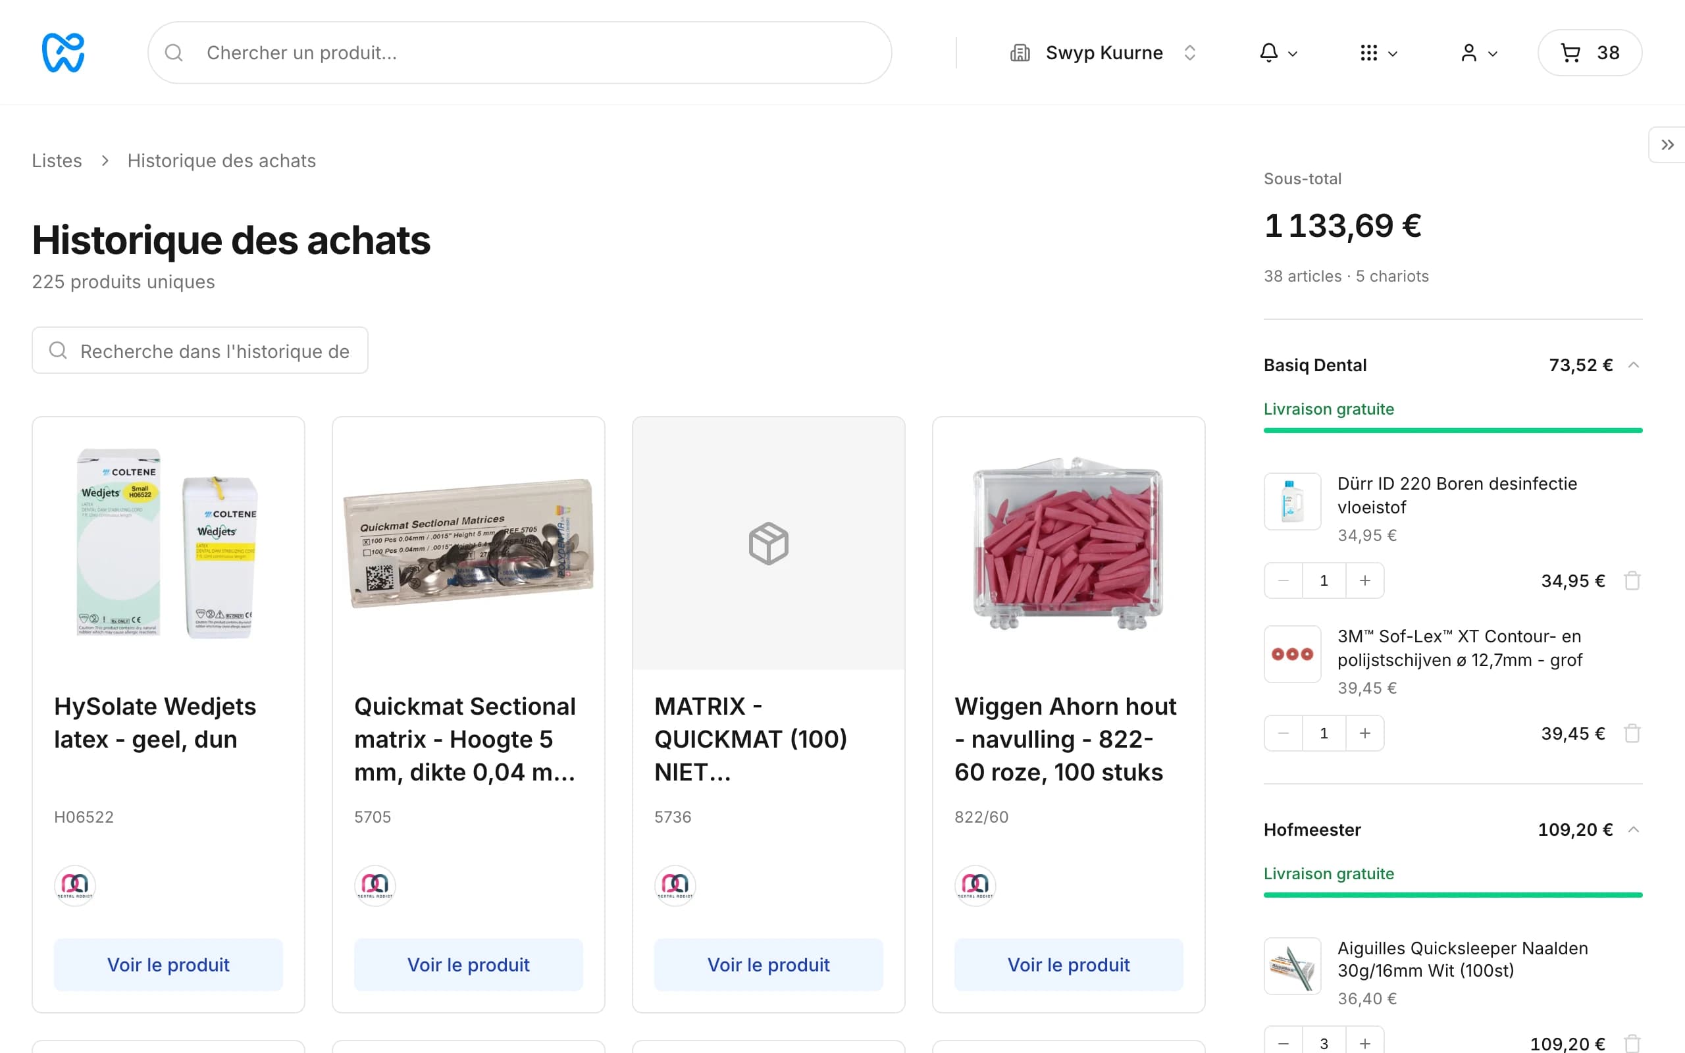Viewport: 1685px width, 1053px height.
Task: Open the notifications bell menu
Action: pos(1278,53)
